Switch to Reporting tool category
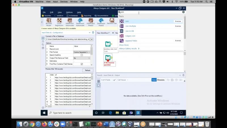 point(86,16)
